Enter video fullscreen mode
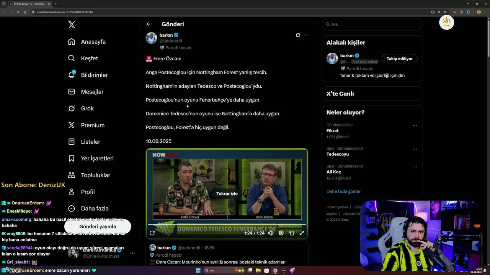Screen dimensions: 490x275 [x=302, y=233]
